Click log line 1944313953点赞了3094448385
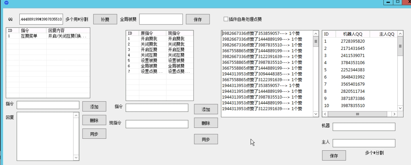 click(262, 74)
